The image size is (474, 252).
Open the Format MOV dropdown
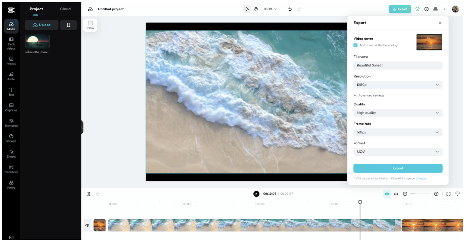tap(398, 152)
